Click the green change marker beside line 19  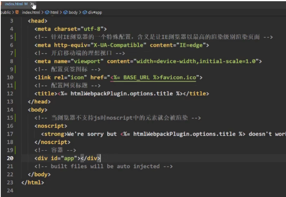coord(15,150)
